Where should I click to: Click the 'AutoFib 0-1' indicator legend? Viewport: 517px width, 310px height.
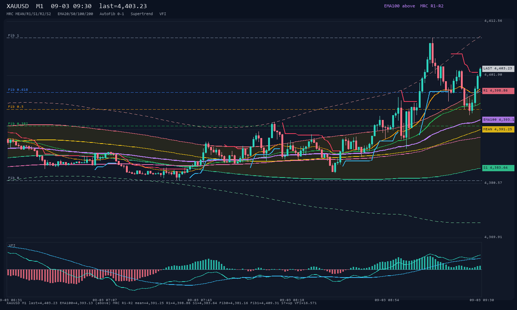112,14
